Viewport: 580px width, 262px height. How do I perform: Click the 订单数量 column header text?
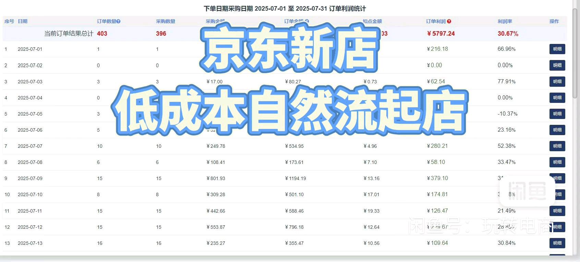pos(107,21)
